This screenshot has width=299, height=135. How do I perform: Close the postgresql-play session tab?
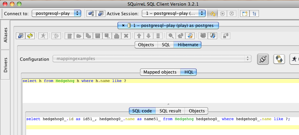coord(123,25)
